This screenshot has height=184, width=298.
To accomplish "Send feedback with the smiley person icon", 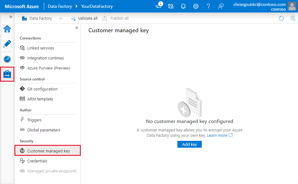I will tap(221, 6).
